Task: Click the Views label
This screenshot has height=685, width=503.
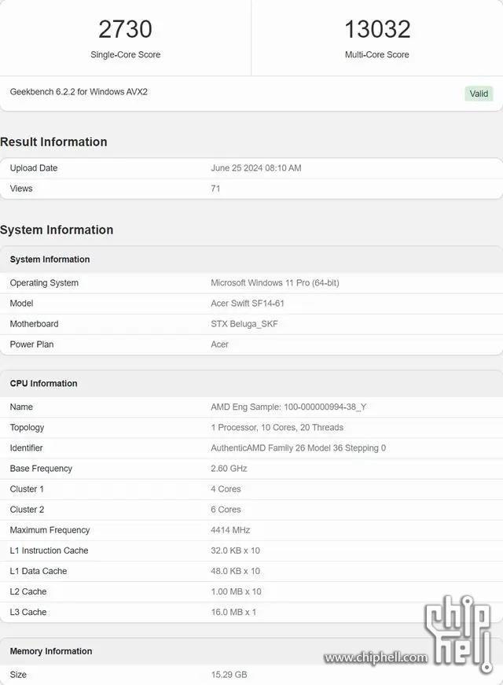Action: (x=21, y=189)
